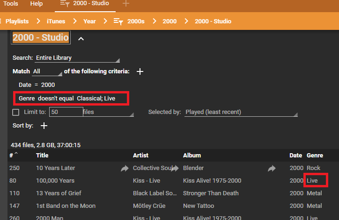Open the Search Entire Library dropdown
The image size is (339, 220).
(77, 58)
